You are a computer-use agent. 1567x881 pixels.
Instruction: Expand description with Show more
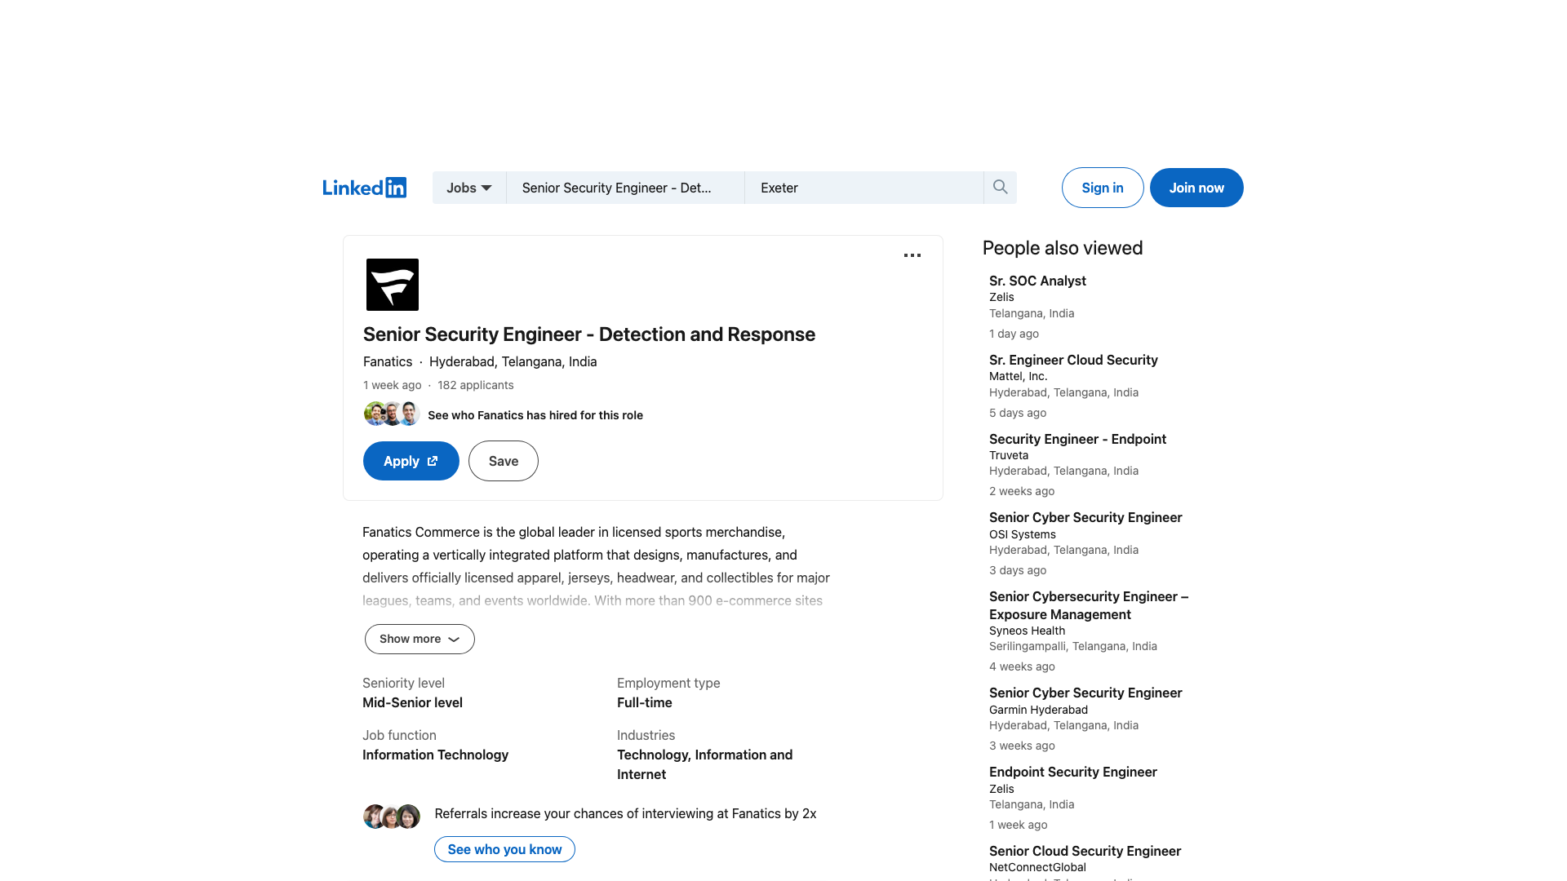point(419,639)
